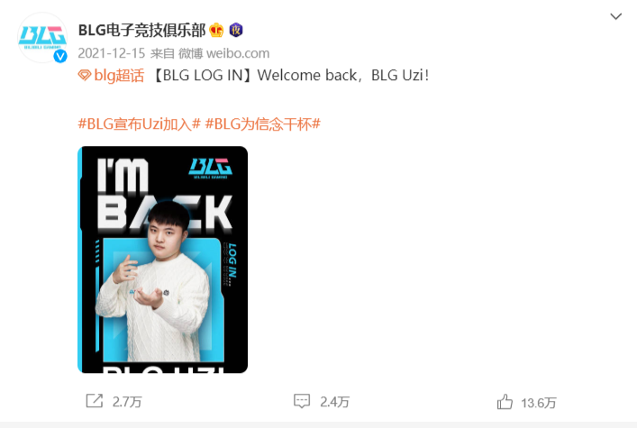Open the BLG profile avatar

(x=42, y=38)
